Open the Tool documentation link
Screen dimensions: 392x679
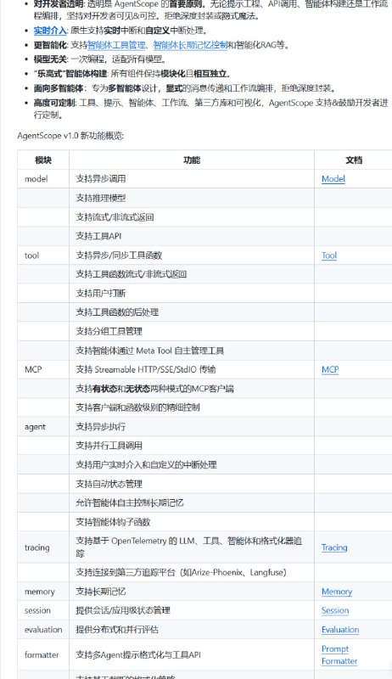click(329, 255)
